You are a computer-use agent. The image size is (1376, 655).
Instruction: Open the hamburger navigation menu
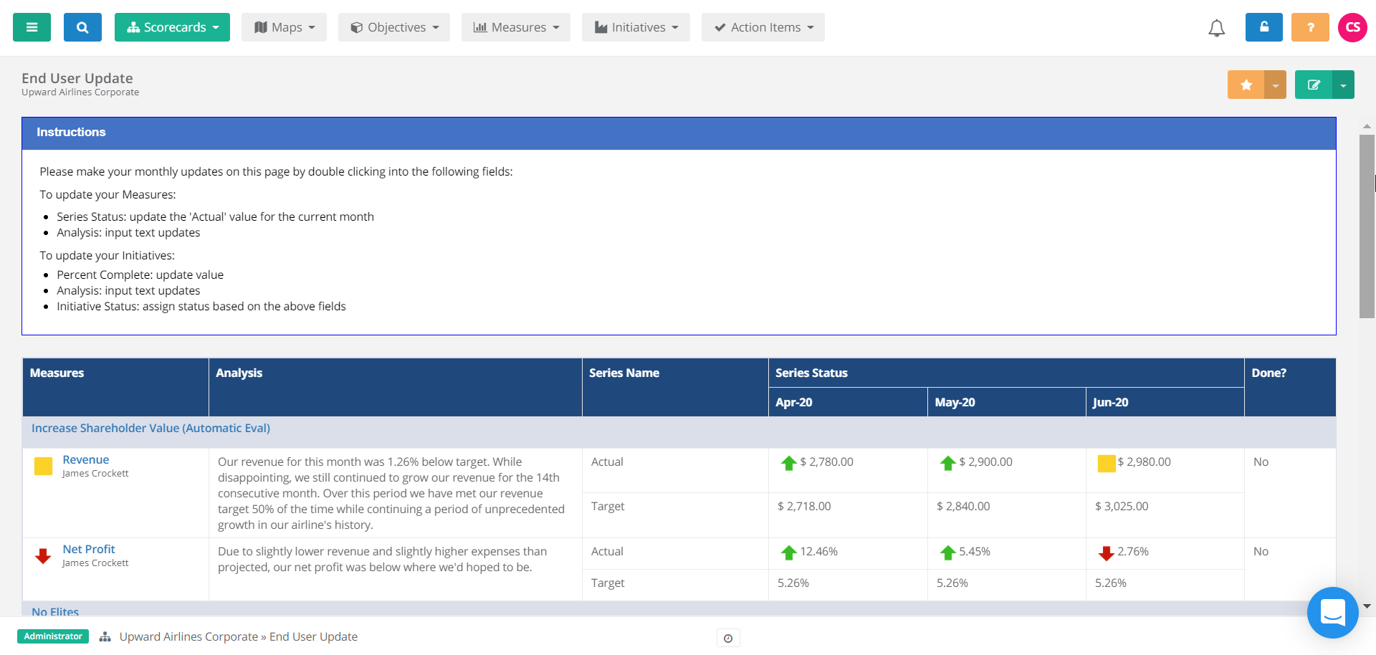click(x=32, y=27)
